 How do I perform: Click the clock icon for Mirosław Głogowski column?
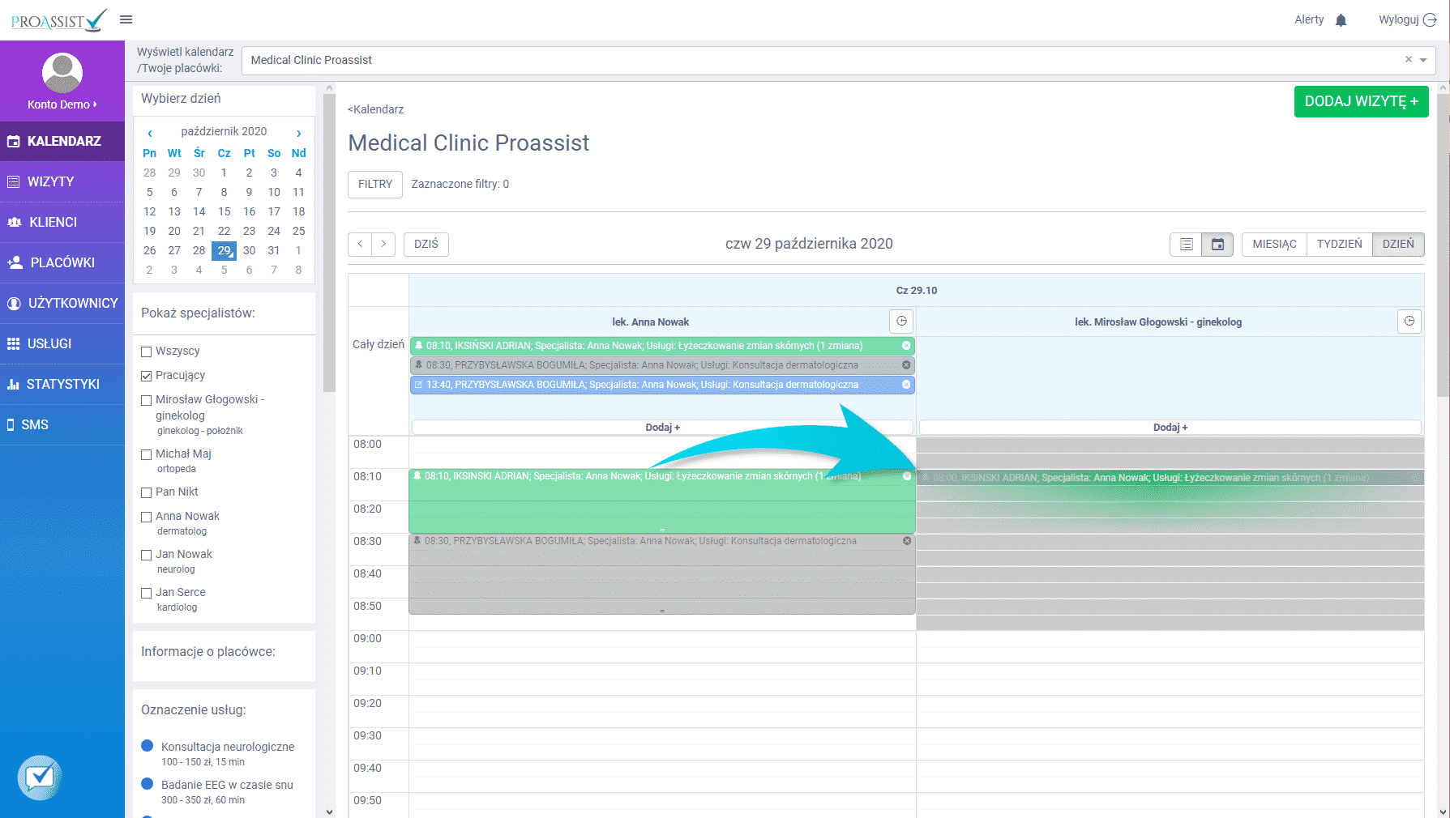tap(1409, 322)
